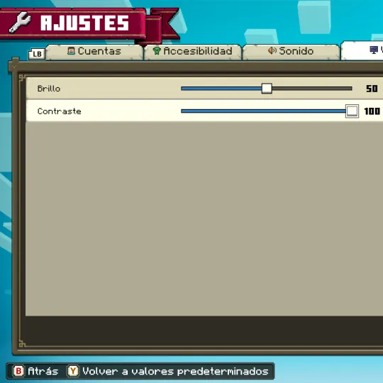This screenshot has height=383, width=383.
Task: Click the yellow Y button icon
Action: [x=73, y=371]
